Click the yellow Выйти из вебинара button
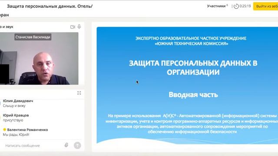Viewport: 278px width, 156px height. (x=265, y=6)
